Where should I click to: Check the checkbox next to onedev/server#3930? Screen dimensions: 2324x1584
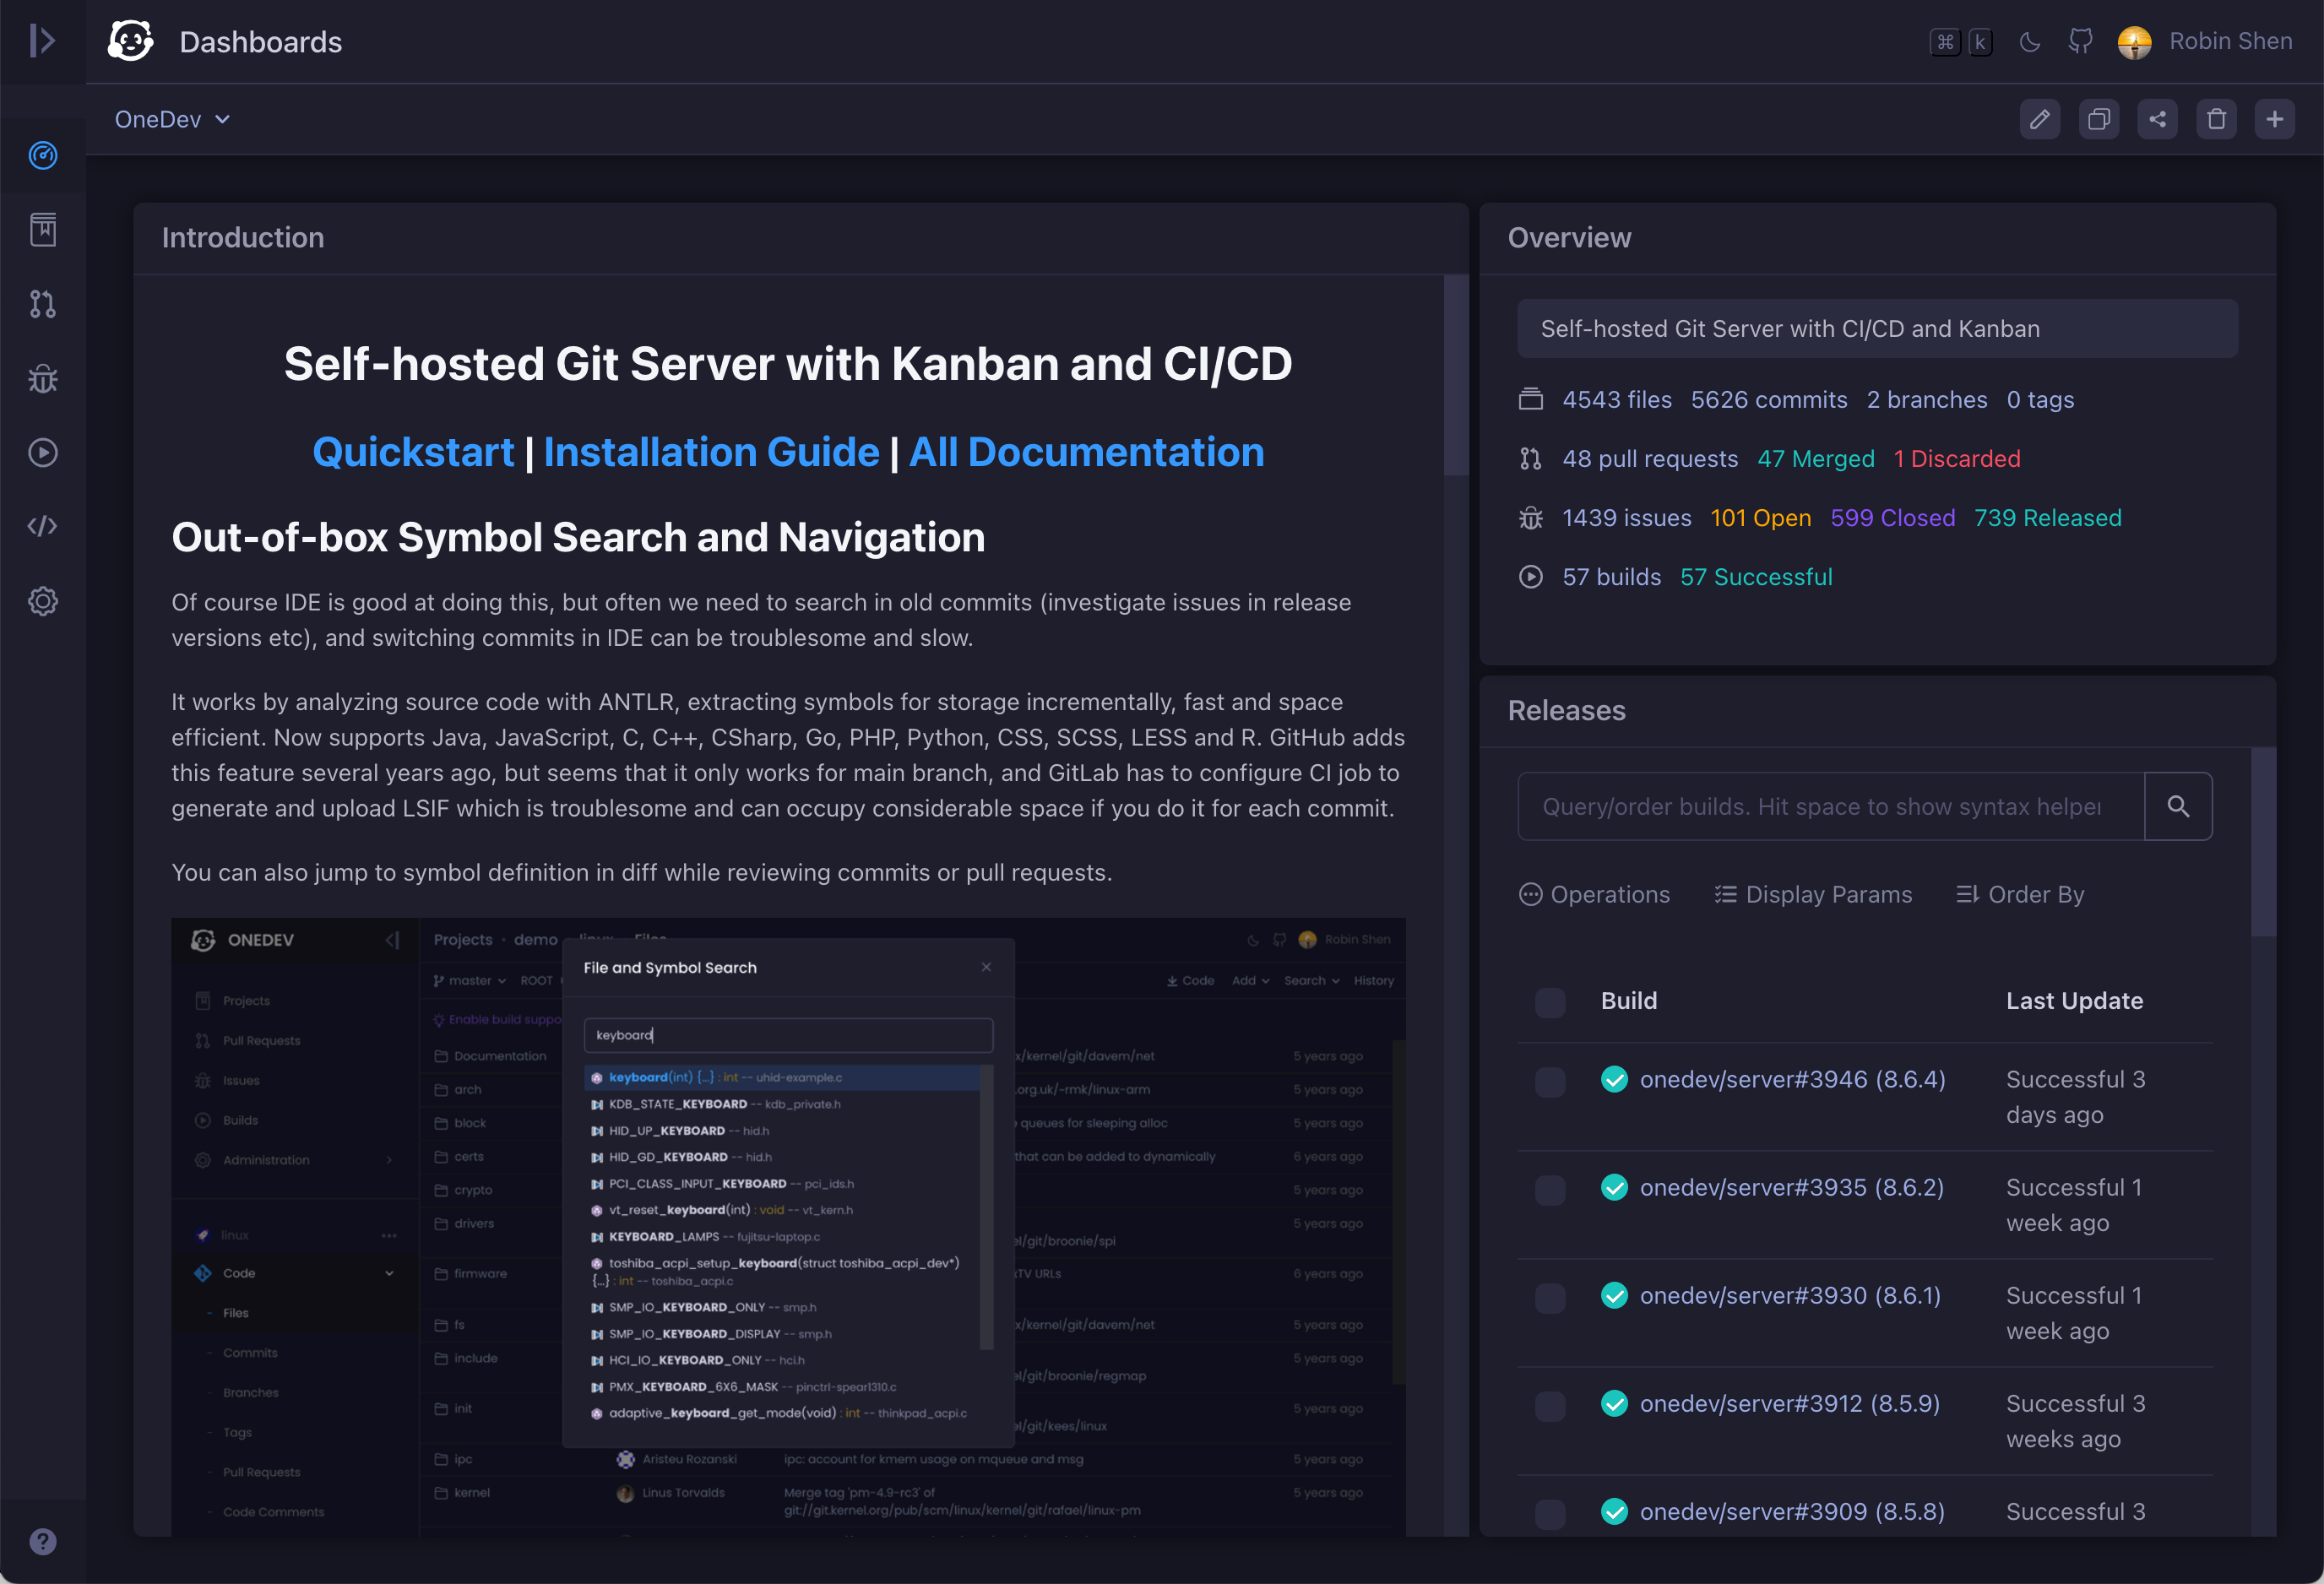(1550, 1294)
